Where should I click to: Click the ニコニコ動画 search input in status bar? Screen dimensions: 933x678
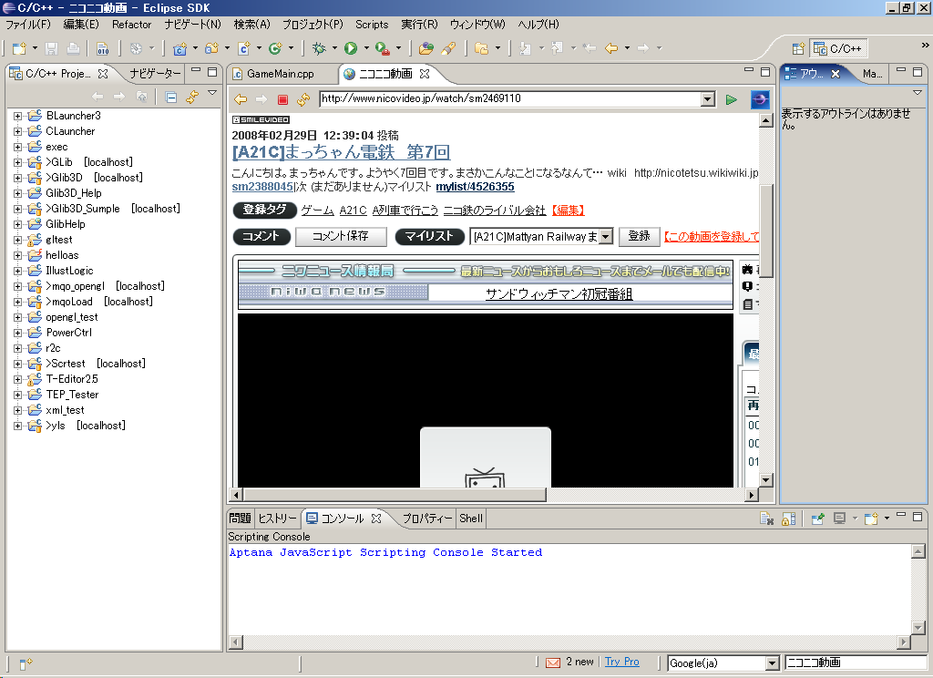coord(856,663)
